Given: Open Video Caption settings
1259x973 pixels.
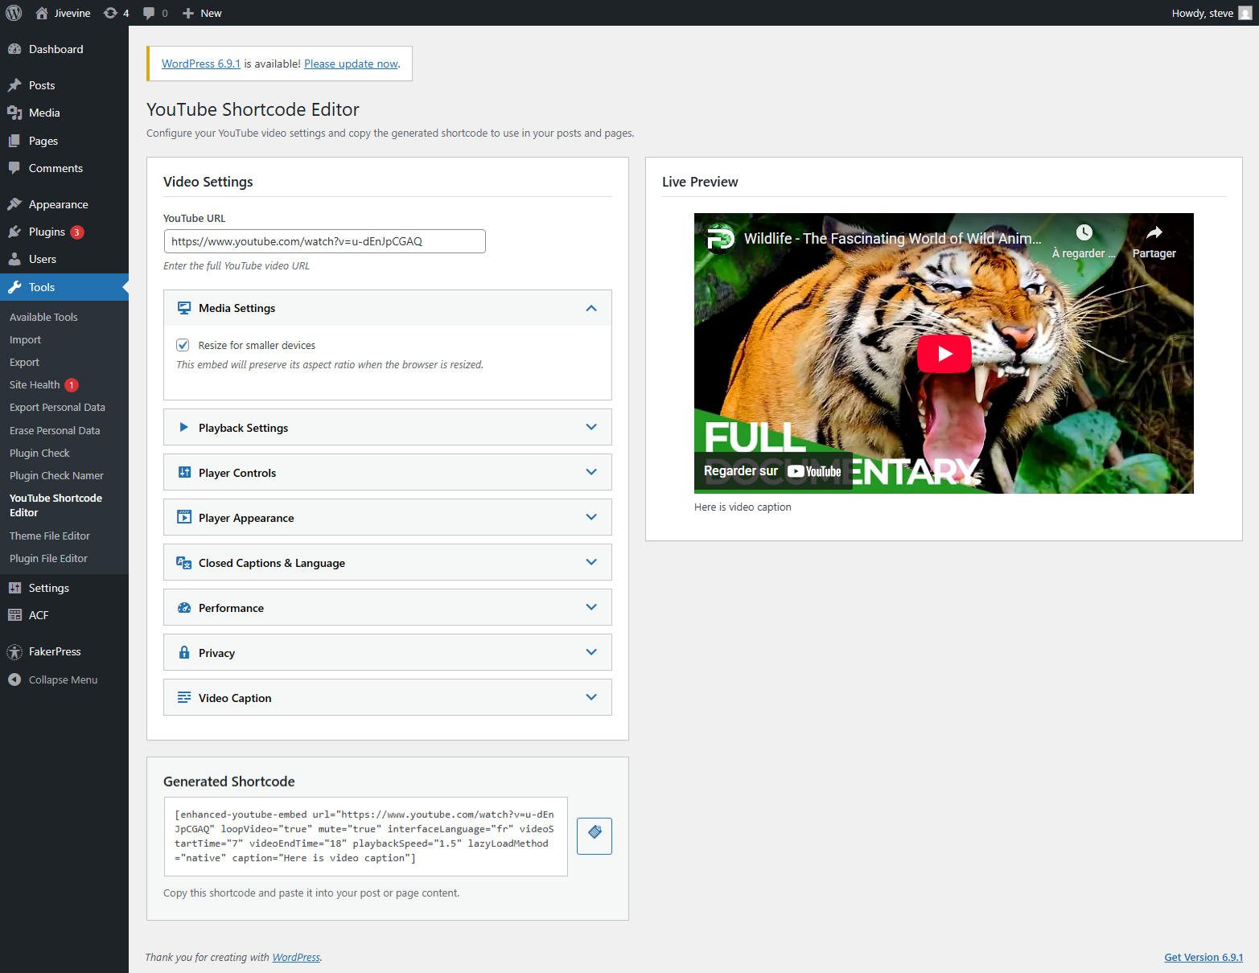Looking at the screenshot, I should (387, 697).
